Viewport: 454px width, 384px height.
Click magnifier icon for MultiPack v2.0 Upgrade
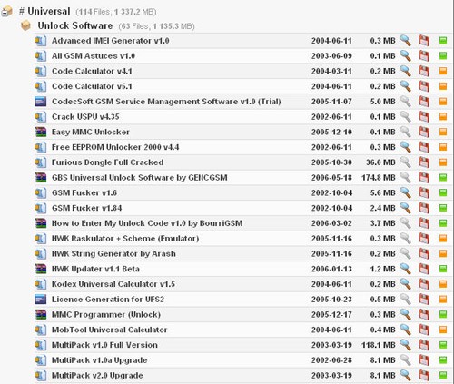(405, 375)
